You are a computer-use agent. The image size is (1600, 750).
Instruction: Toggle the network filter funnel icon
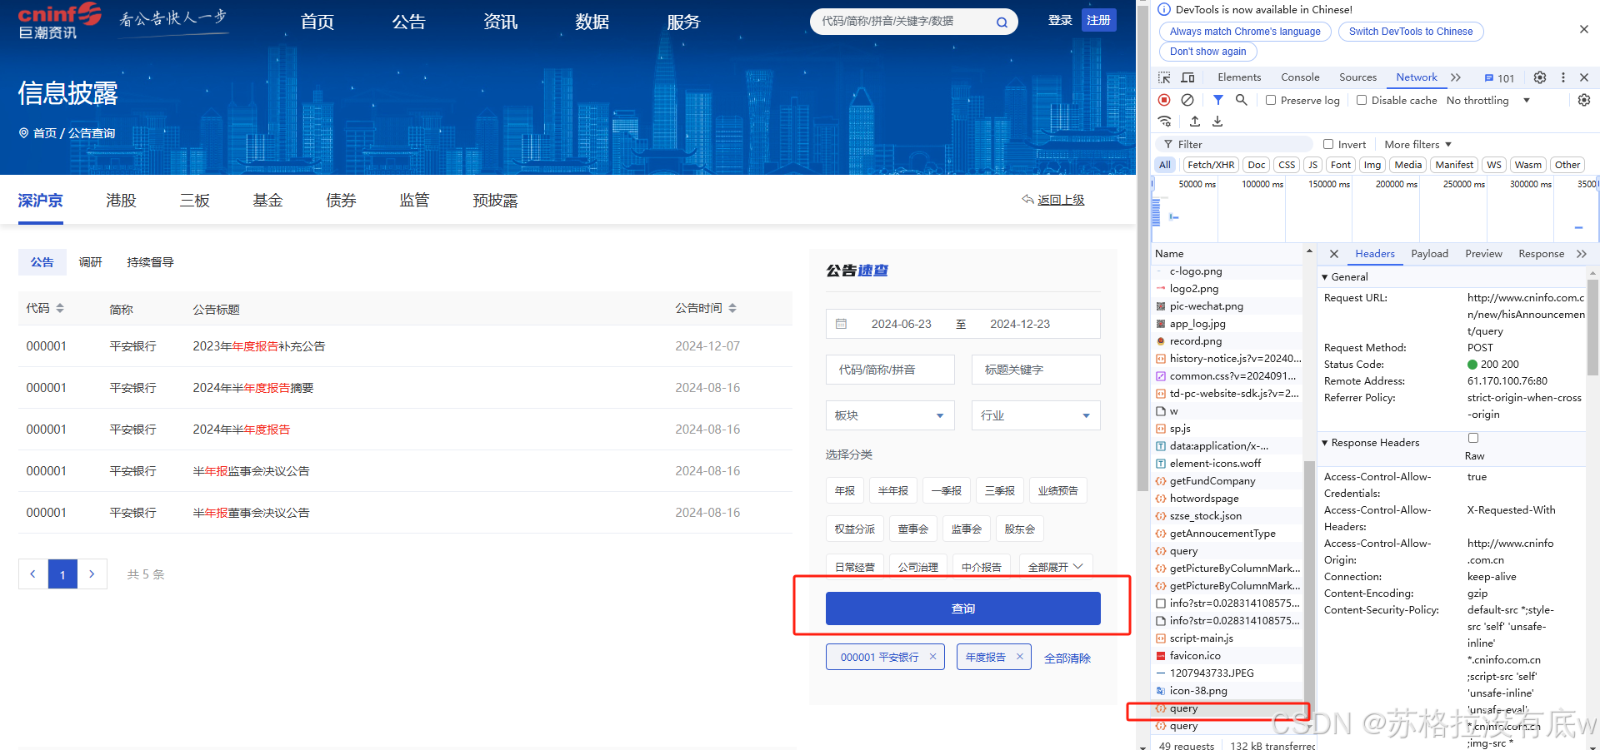click(1218, 100)
